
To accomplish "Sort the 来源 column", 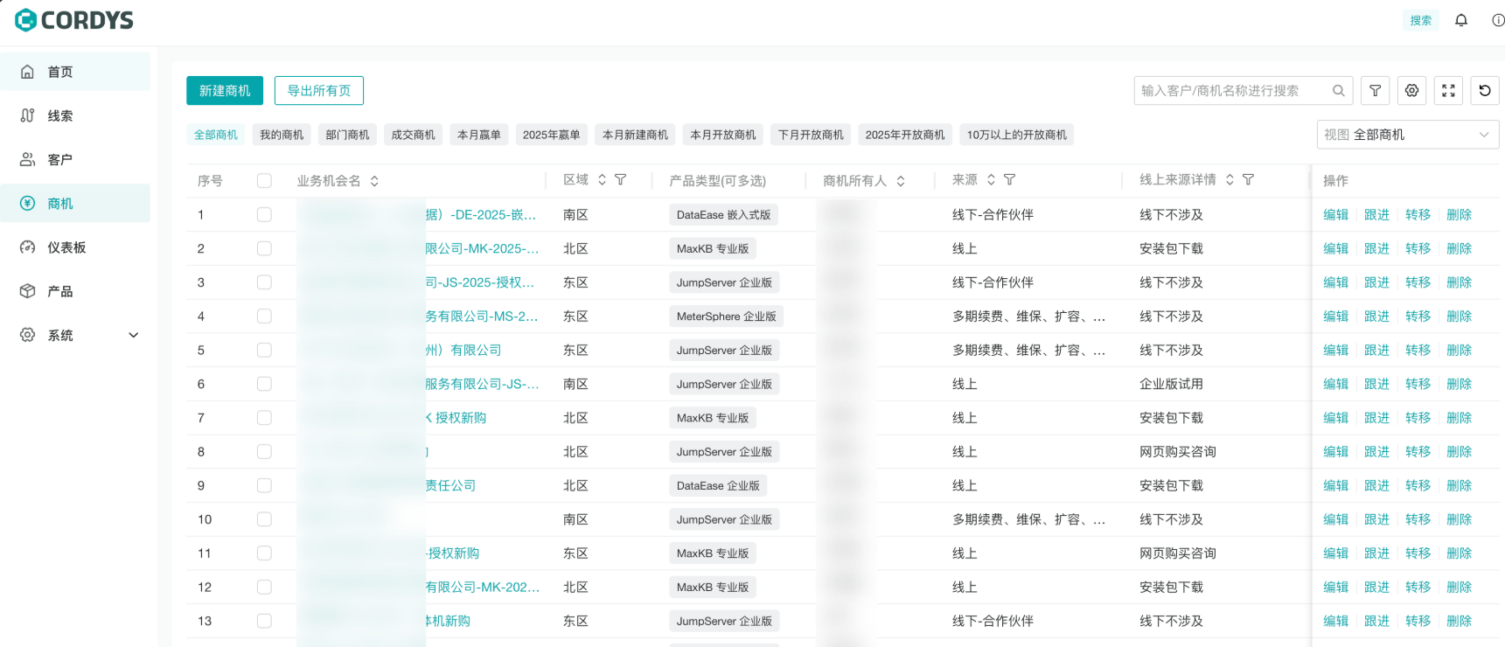I will pos(991,179).
